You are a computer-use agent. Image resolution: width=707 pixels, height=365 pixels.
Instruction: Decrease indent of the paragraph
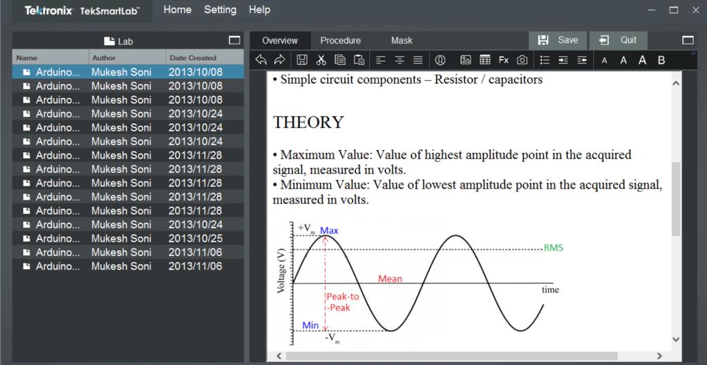click(582, 60)
